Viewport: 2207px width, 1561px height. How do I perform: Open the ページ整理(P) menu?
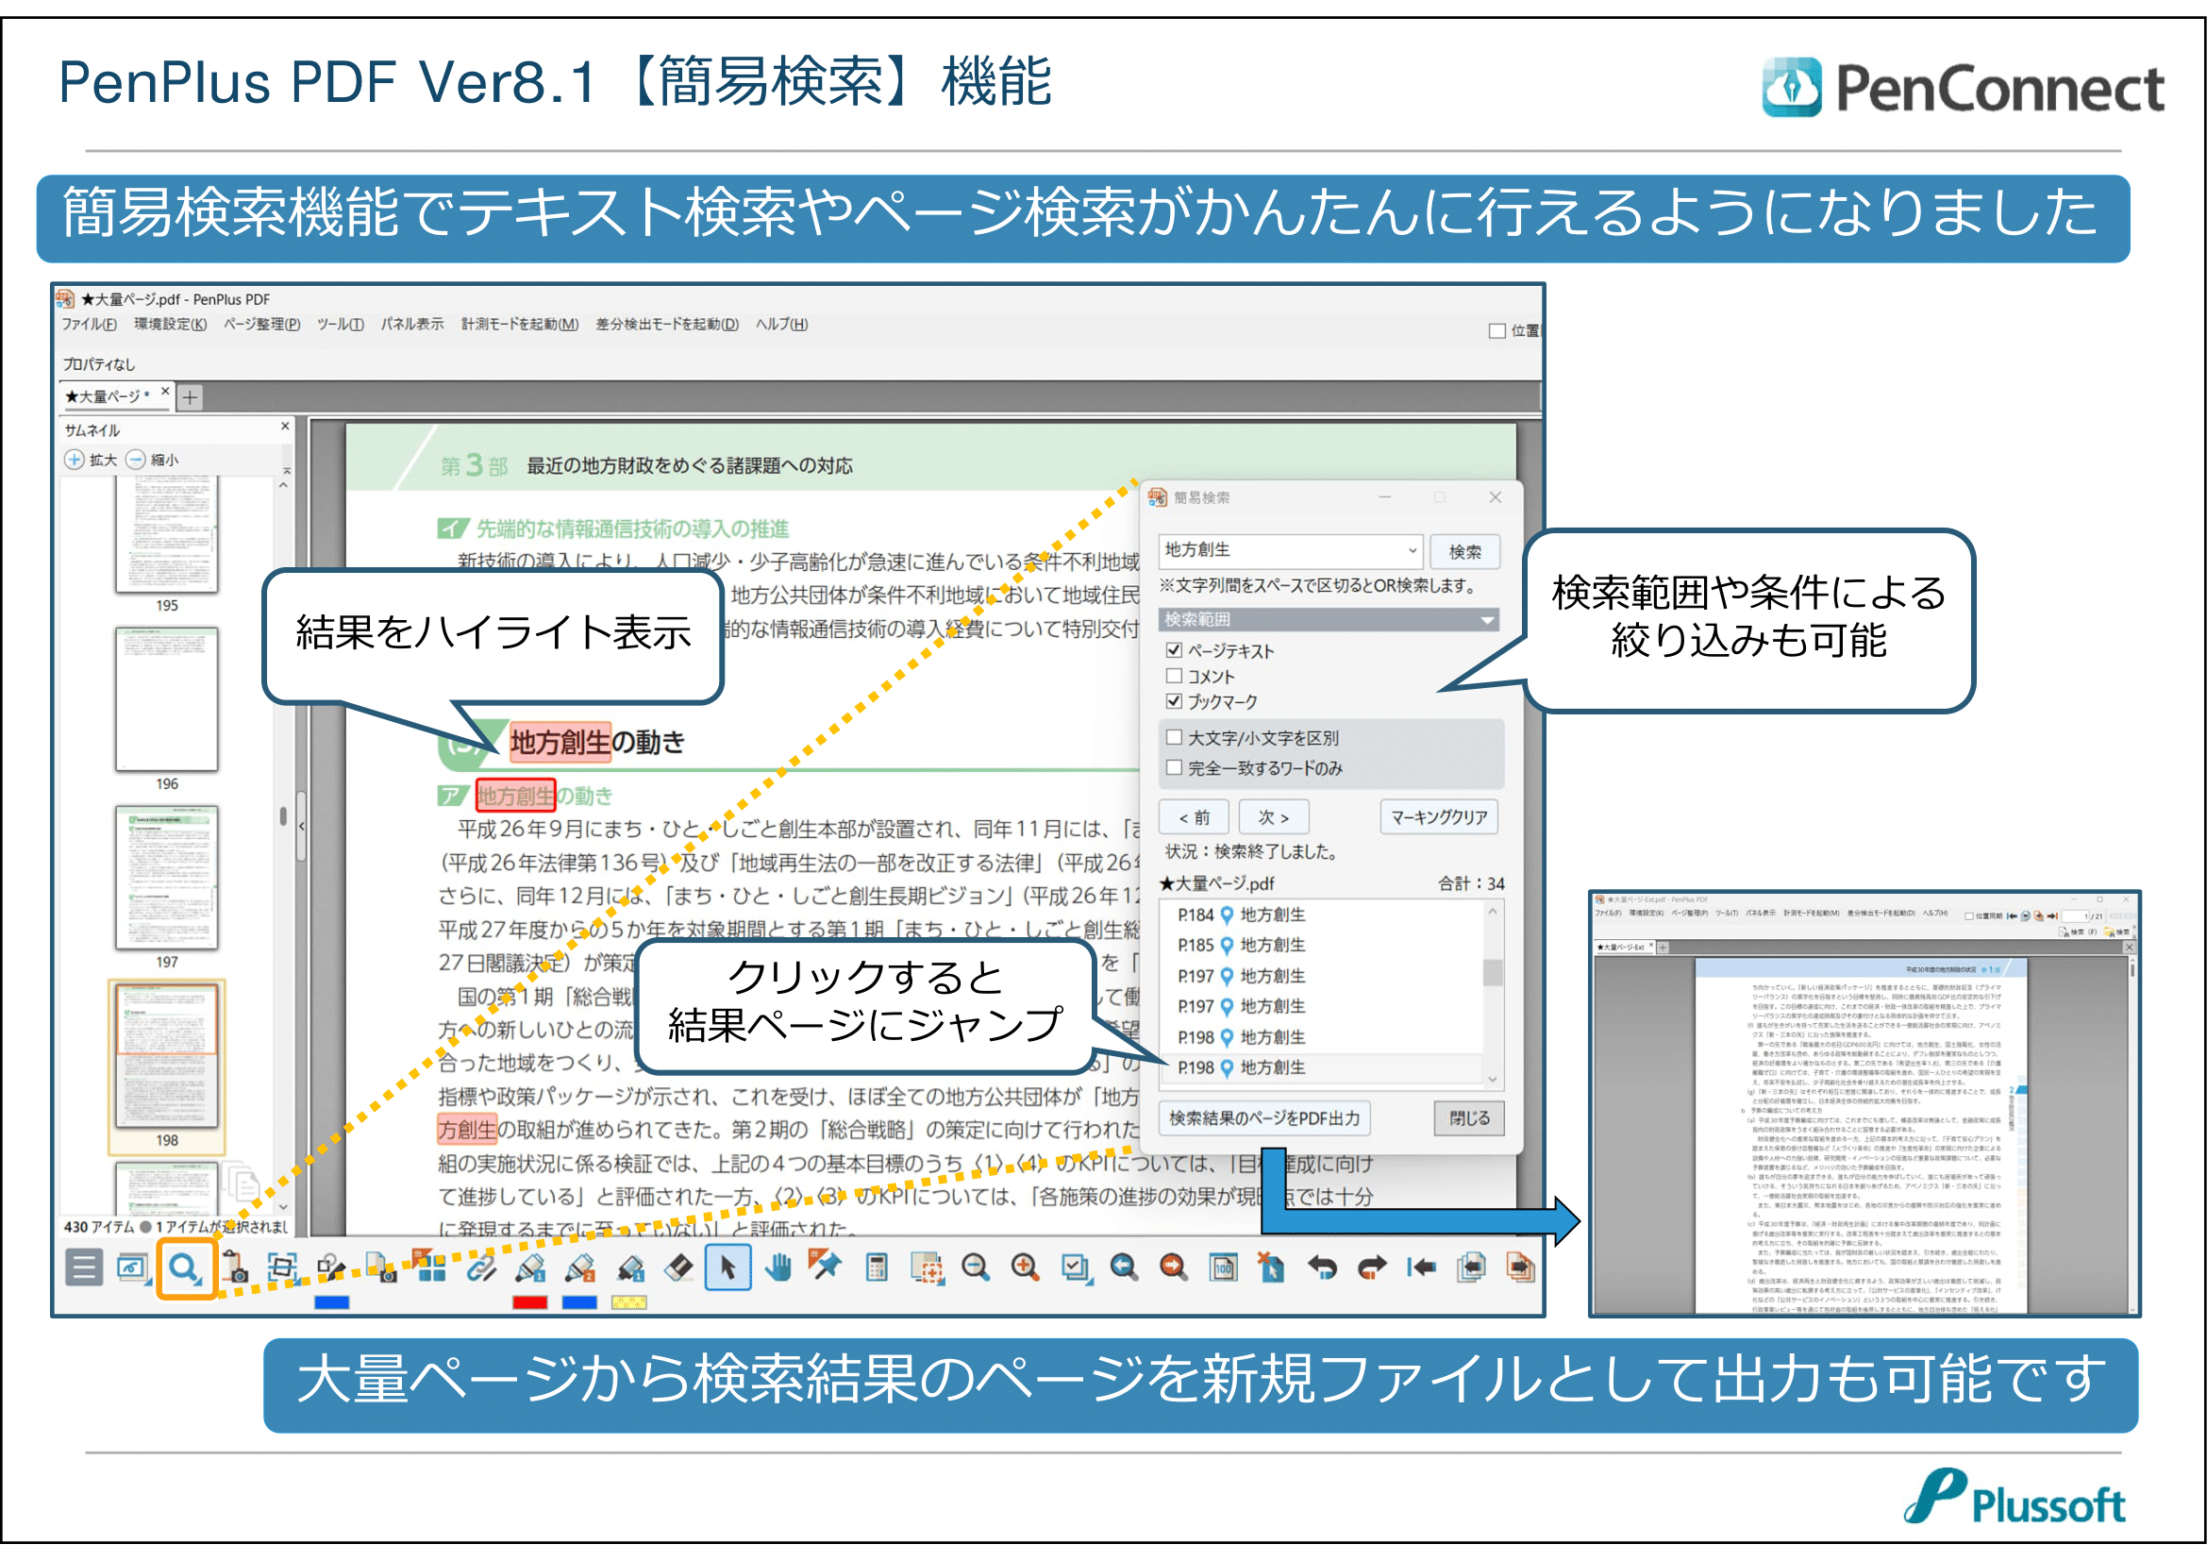[261, 324]
